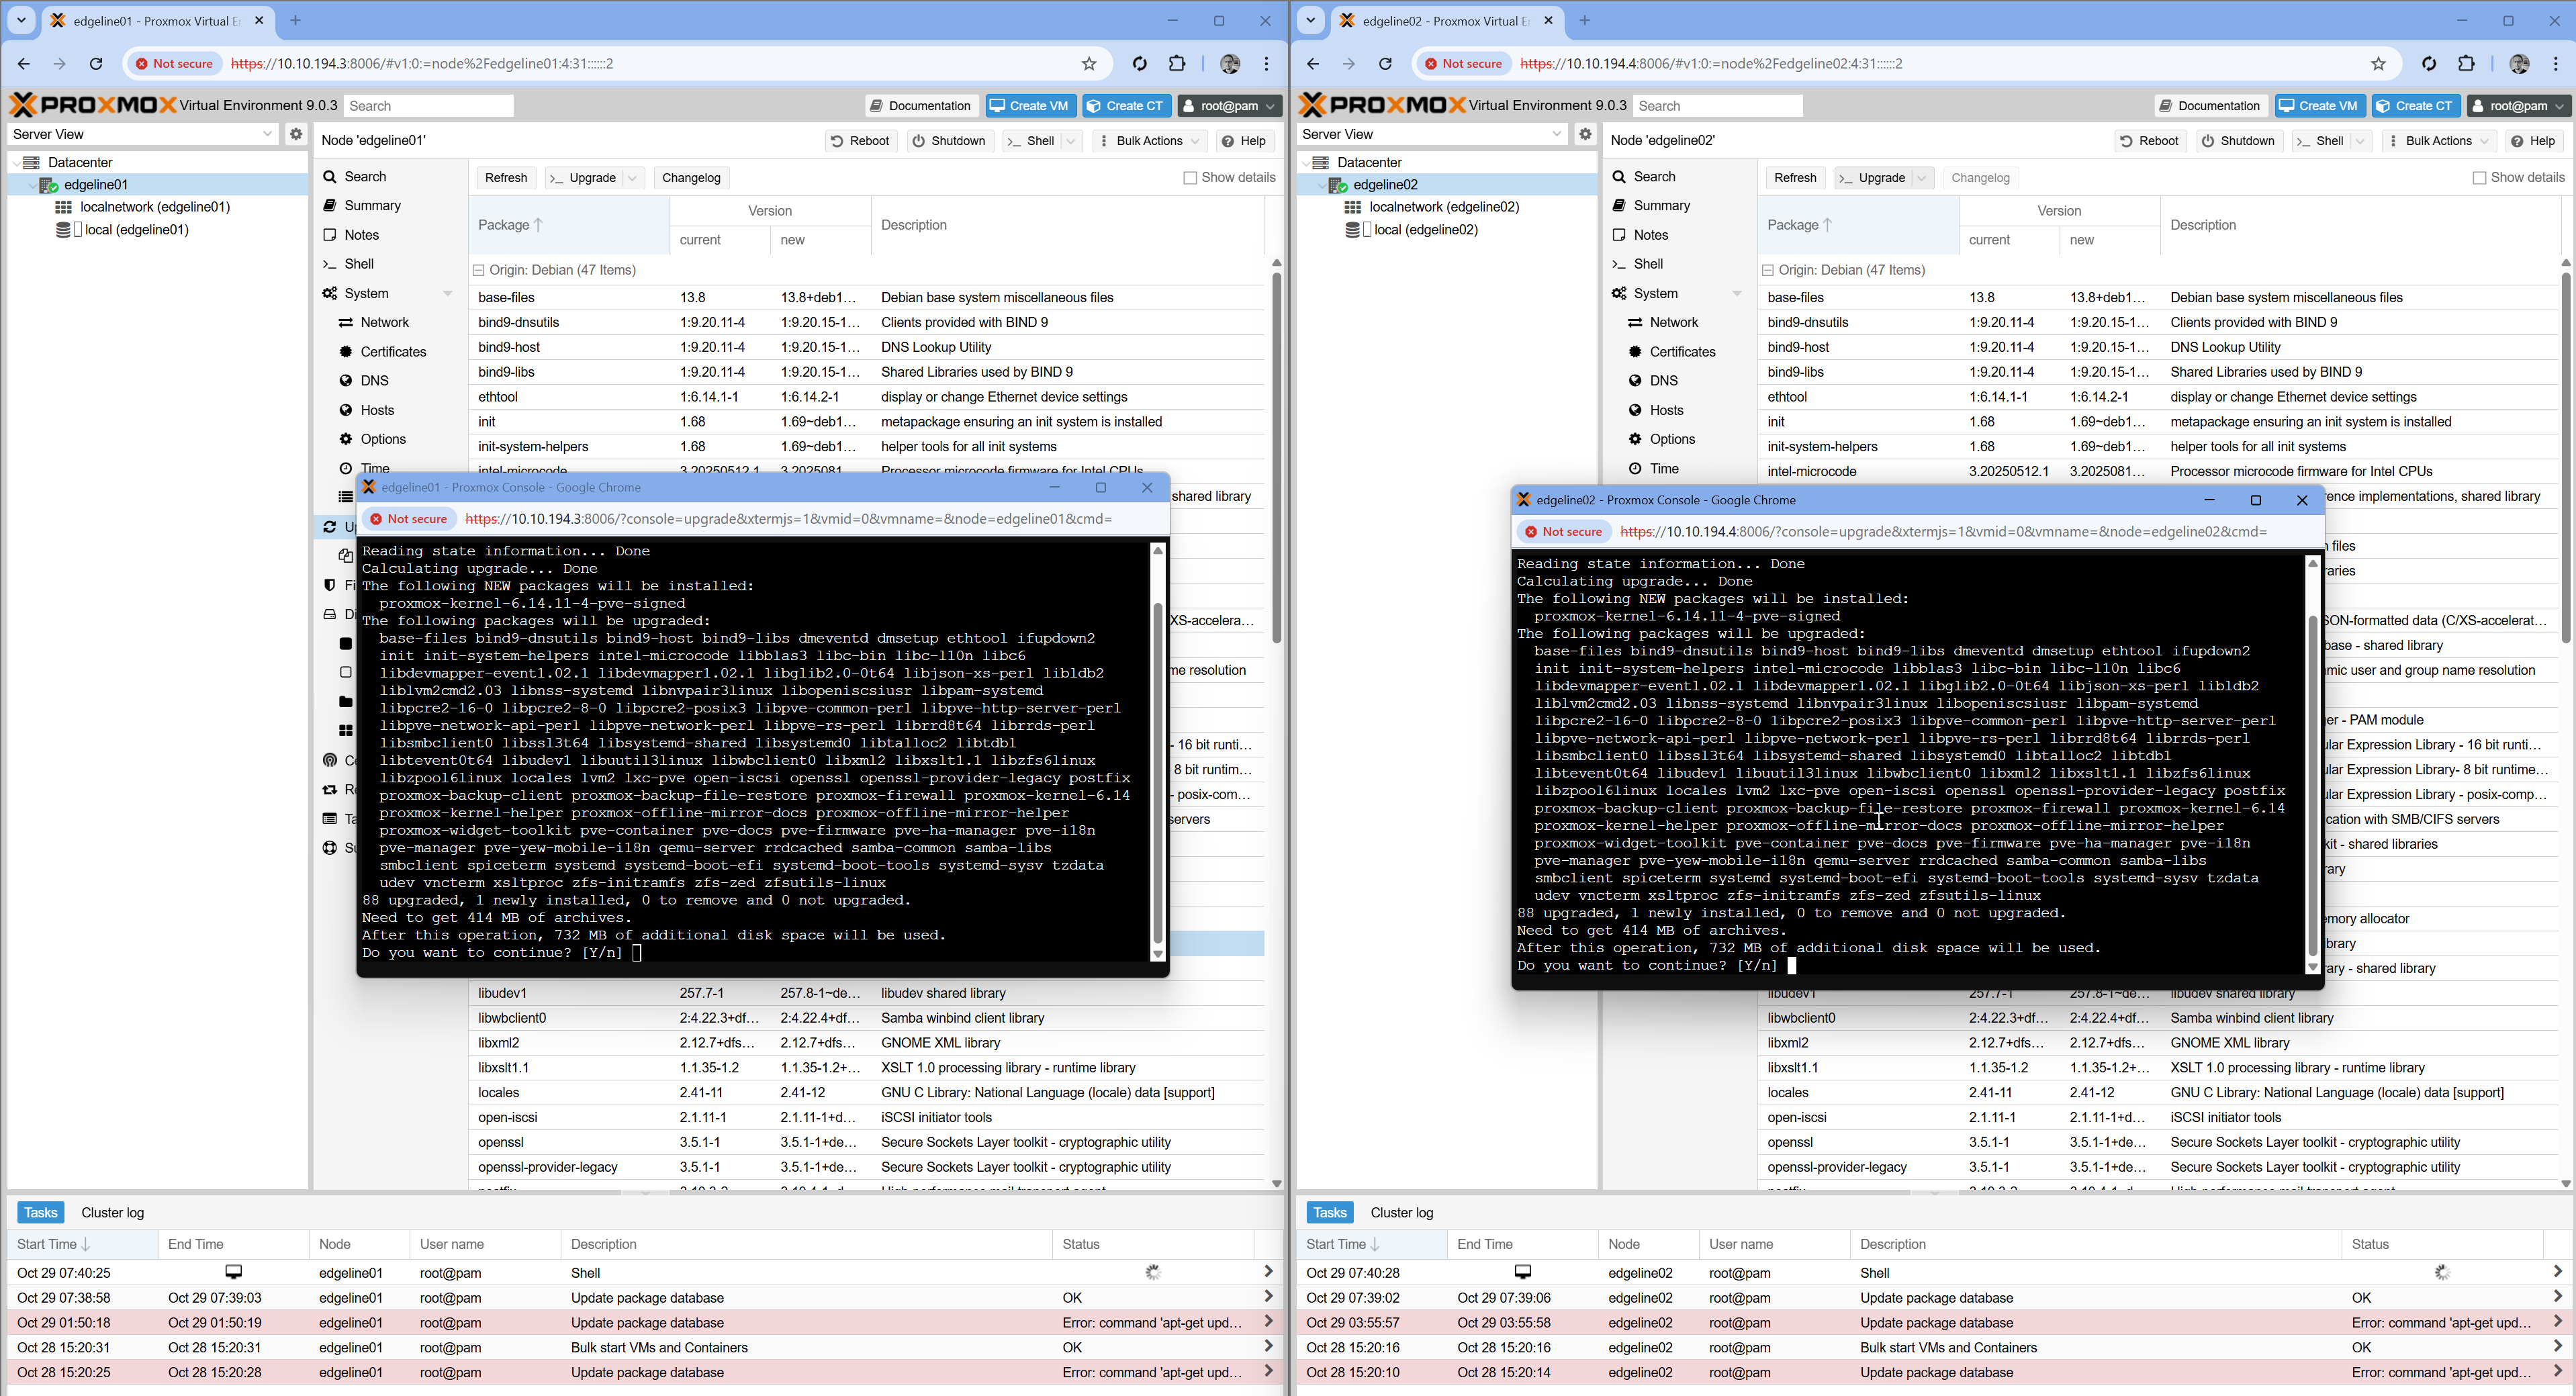Open Chrome profile avatar in edgeline01 browser
Viewport: 2576px width, 1396px height.
pos(1230,64)
